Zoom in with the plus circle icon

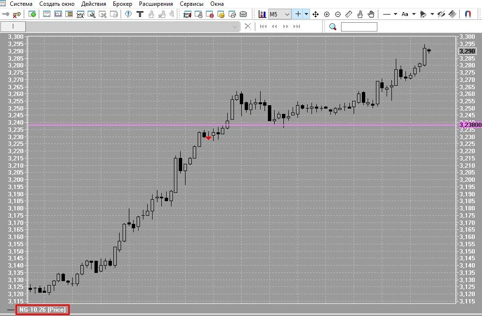[x=327, y=14]
